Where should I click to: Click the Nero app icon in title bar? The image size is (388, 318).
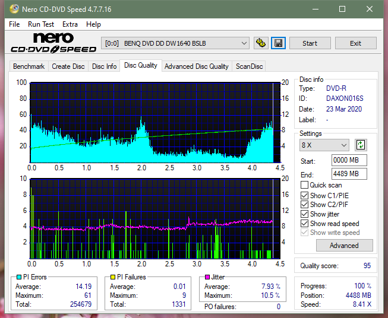coord(14,9)
